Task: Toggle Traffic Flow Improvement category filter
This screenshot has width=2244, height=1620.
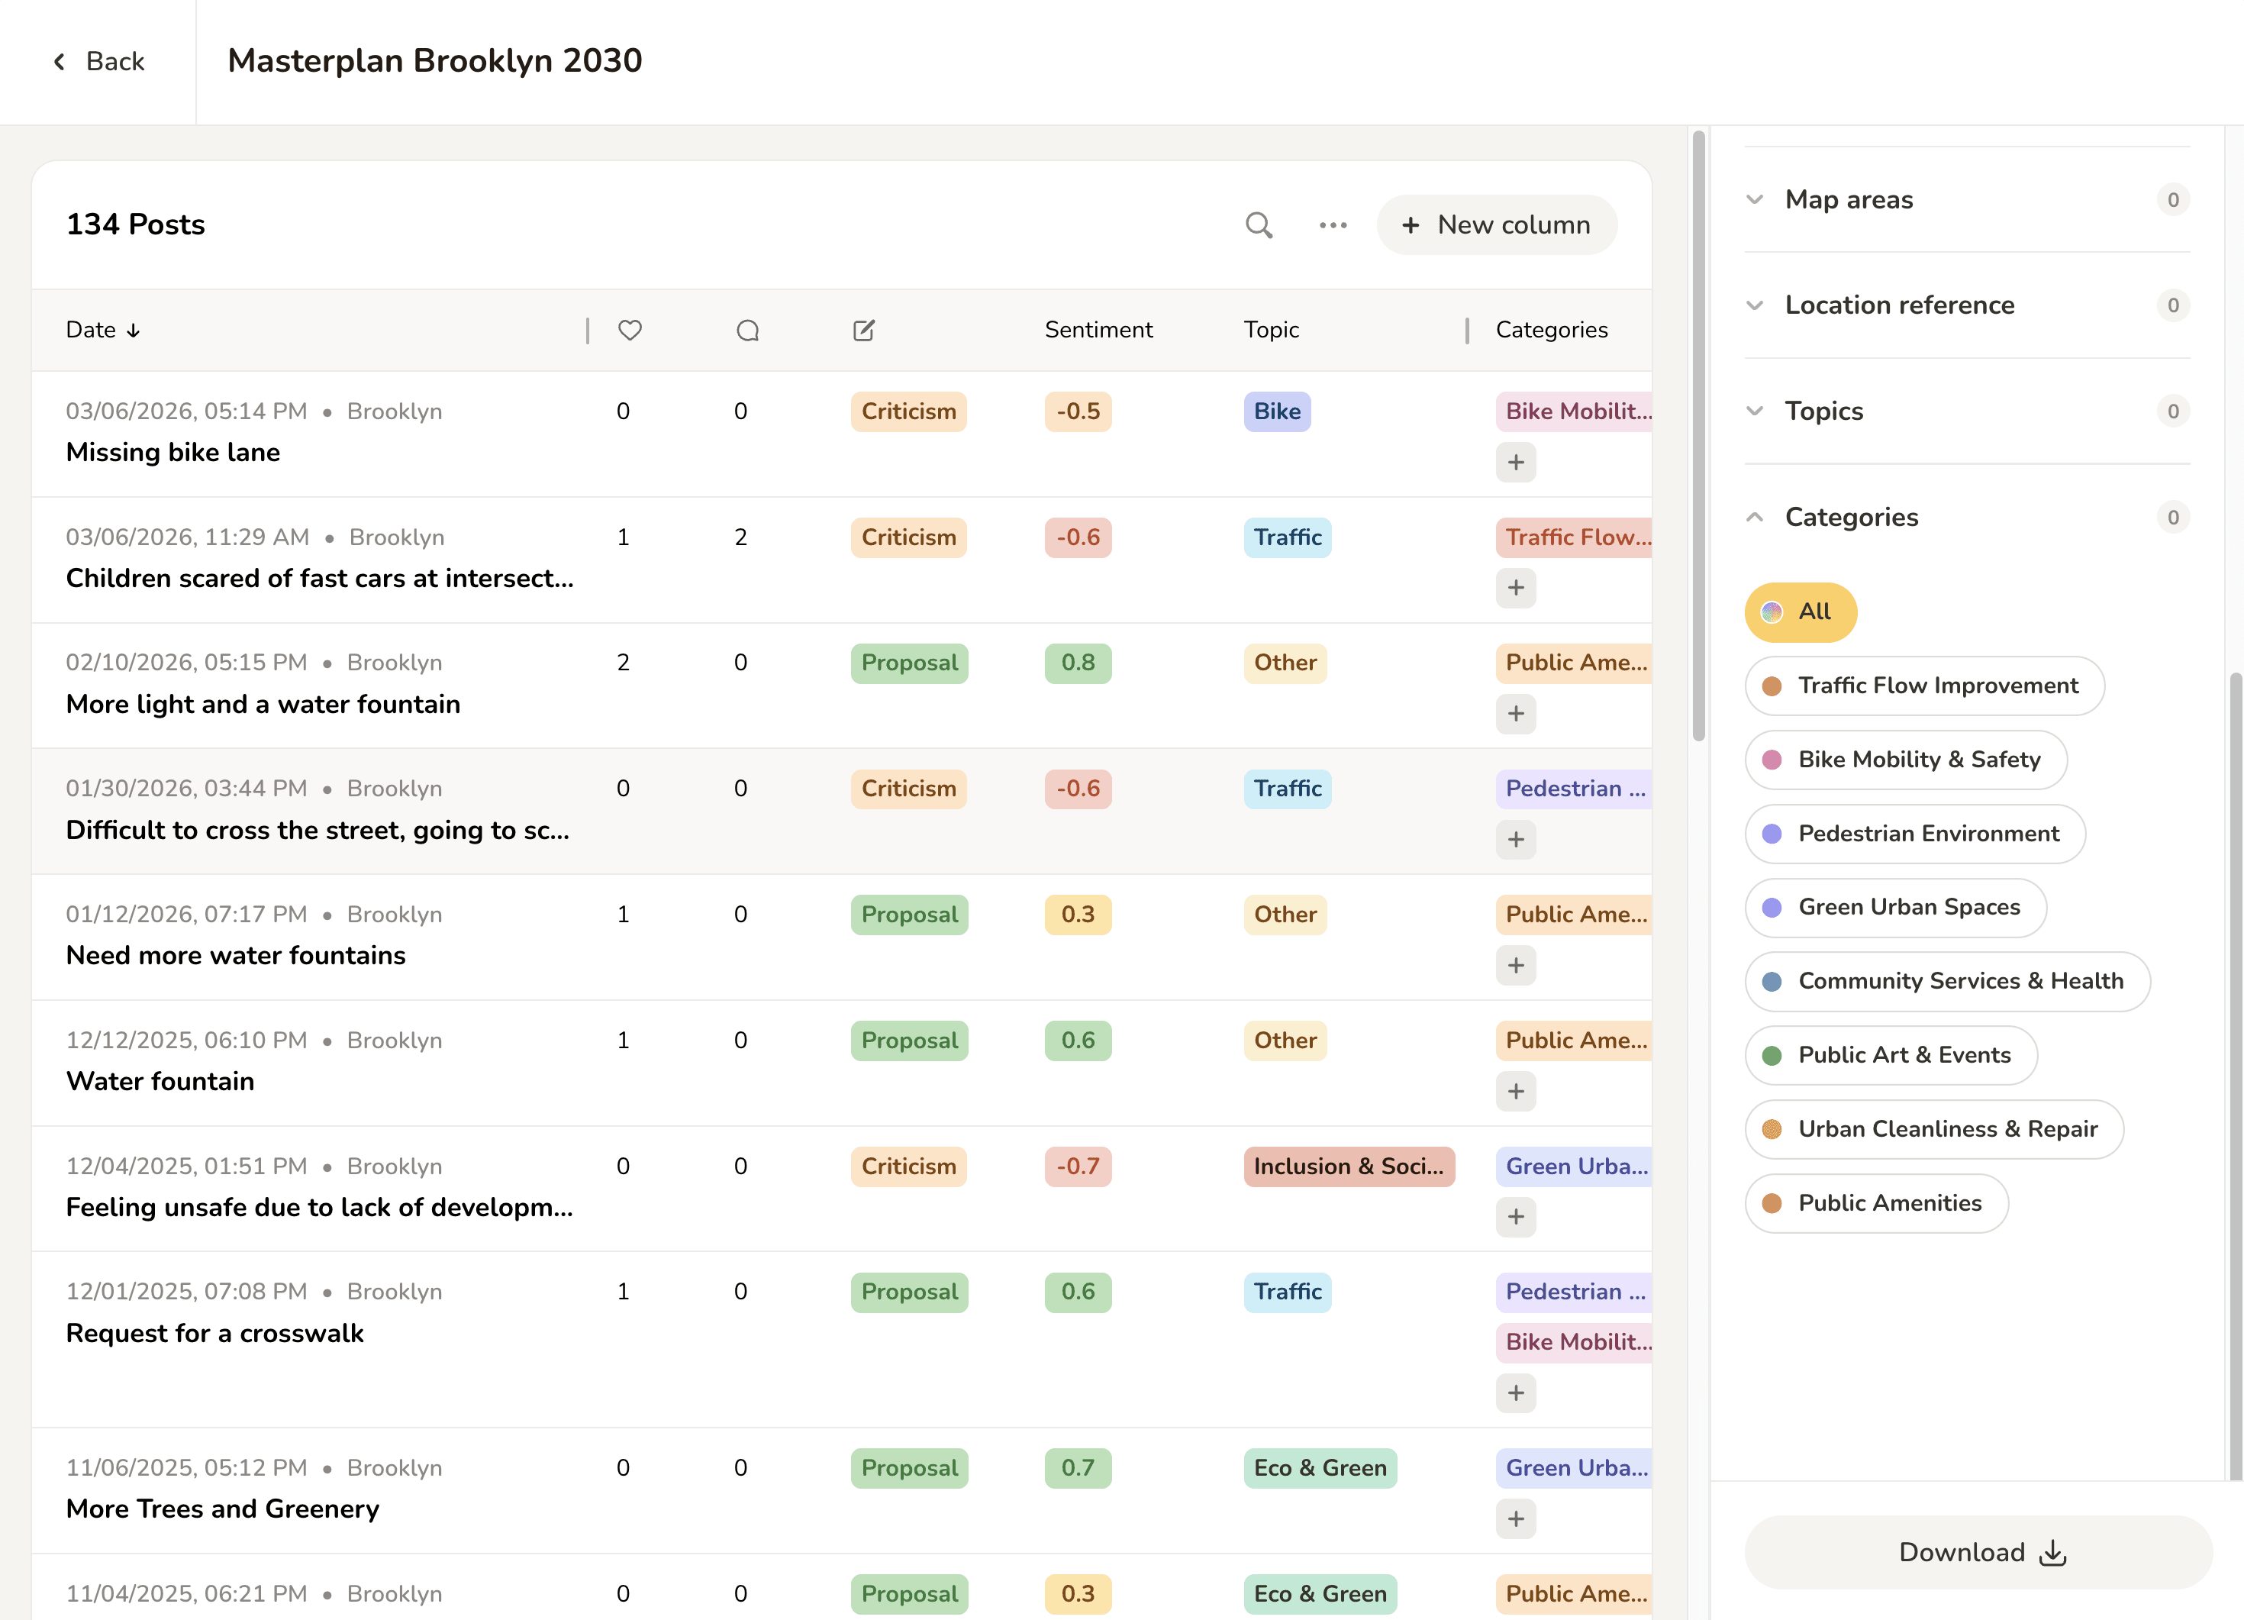Action: (1924, 686)
